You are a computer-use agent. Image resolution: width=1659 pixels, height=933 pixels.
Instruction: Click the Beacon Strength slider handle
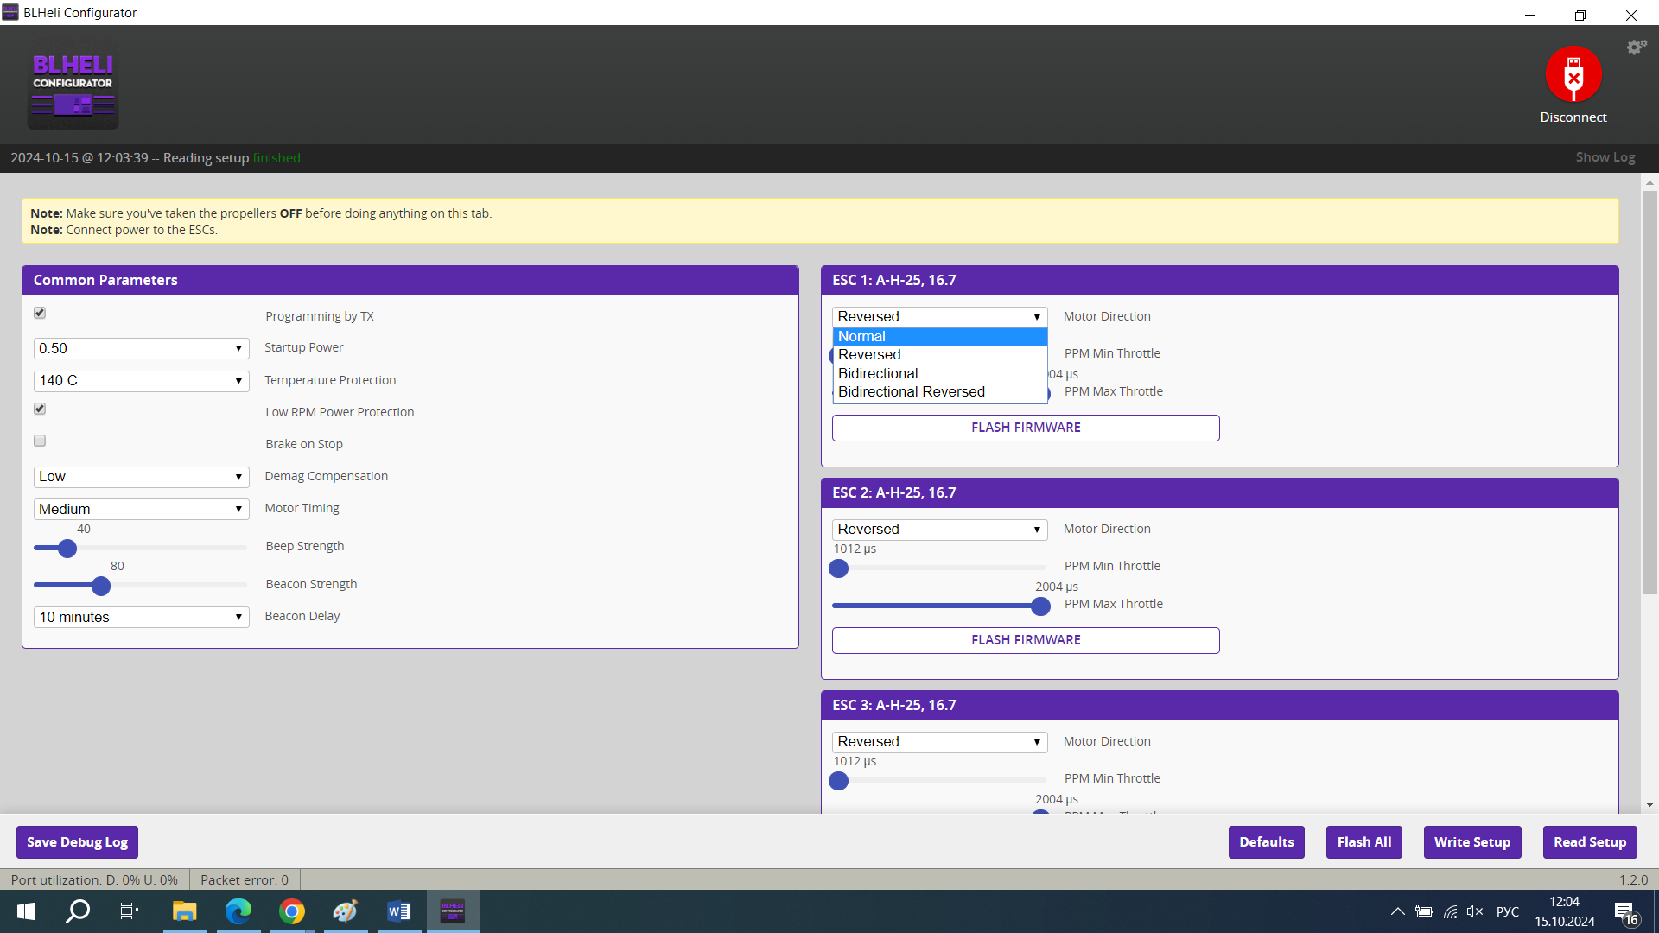(101, 586)
